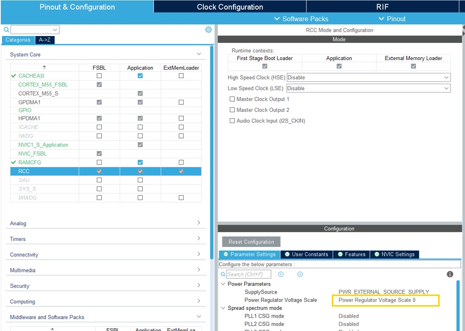Viewport: 465px width, 331px height.
Task: Click the PLL1 CSG mode Disabled value
Action: coord(349,316)
